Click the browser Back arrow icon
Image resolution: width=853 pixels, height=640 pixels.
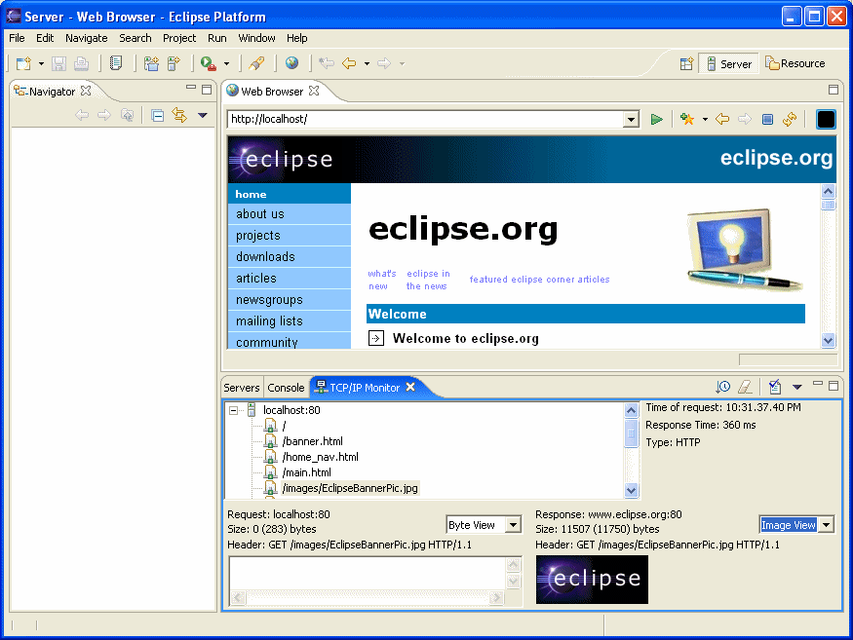722,119
